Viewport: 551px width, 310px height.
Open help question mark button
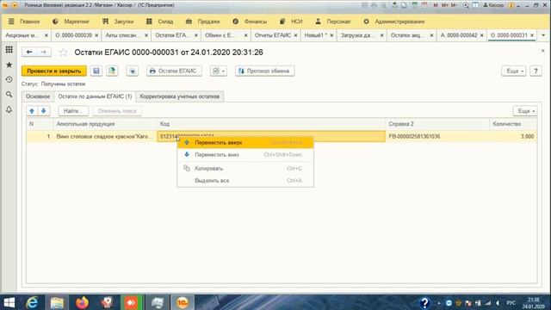[x=536, y=71]
